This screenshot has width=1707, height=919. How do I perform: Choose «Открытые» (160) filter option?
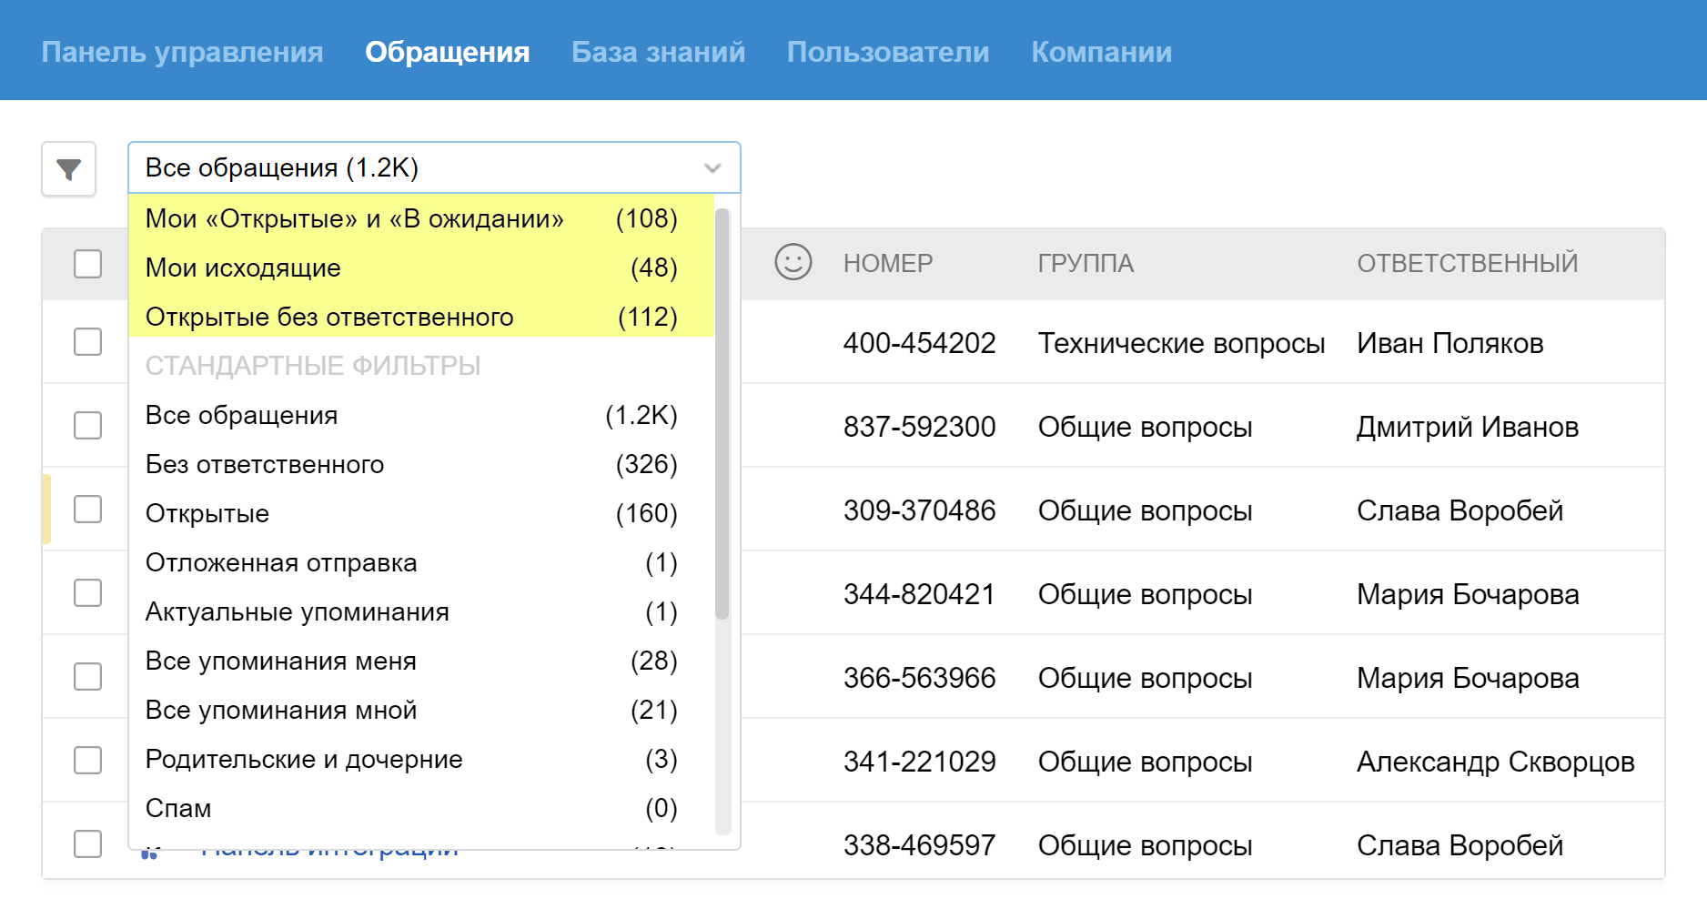(x=421, y=514)
